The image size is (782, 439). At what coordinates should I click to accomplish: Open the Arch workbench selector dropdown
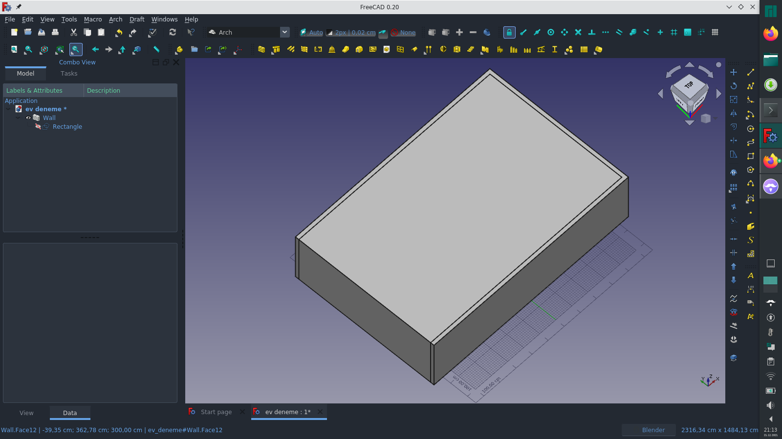click(x=284, y=32)
